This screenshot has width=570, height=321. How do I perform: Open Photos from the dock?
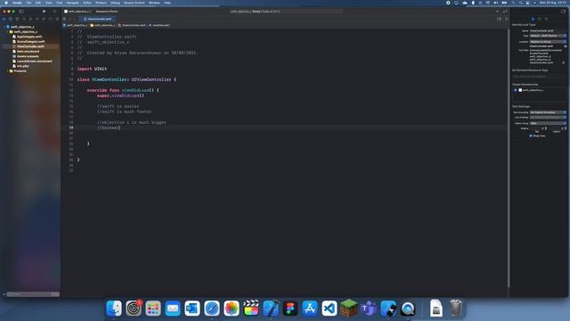tap(232, 309)
